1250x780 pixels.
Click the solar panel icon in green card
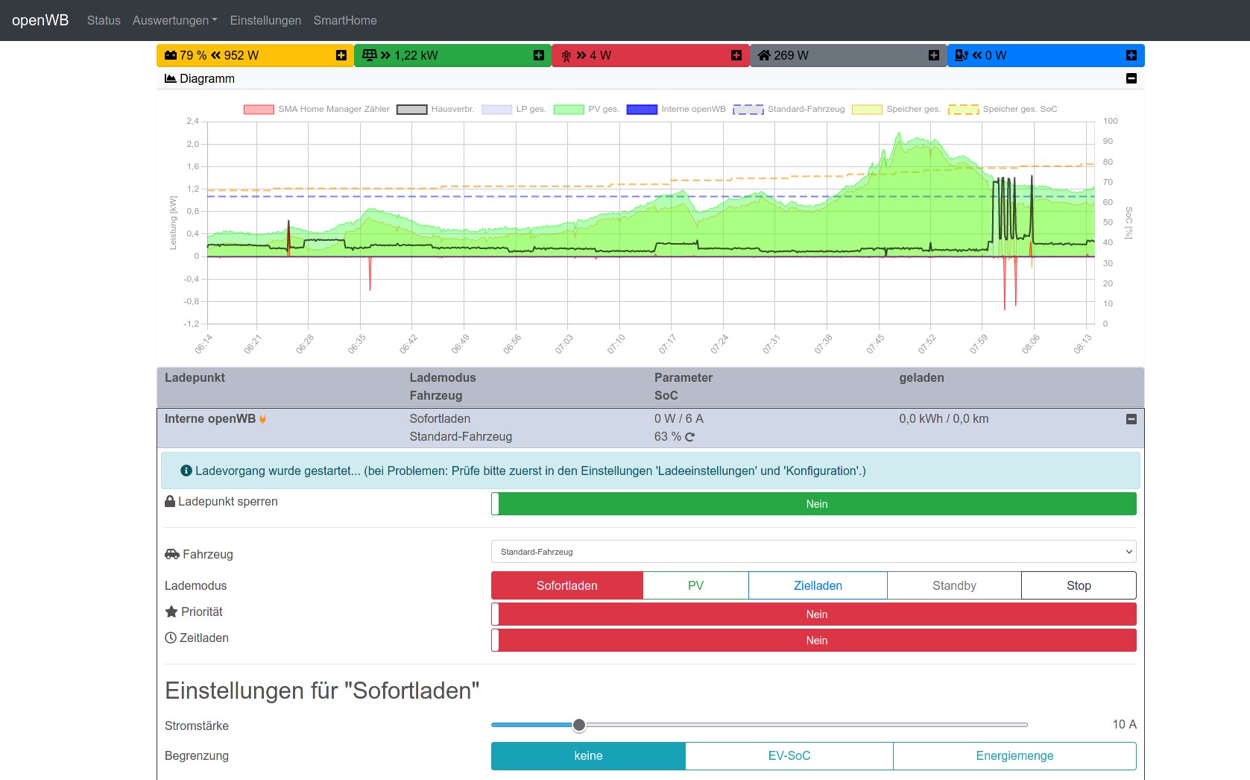(x=369, y=55)
